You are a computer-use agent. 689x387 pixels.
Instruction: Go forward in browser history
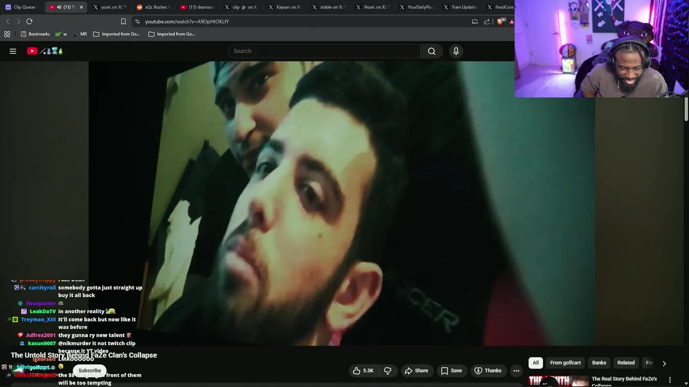(18, 21)
